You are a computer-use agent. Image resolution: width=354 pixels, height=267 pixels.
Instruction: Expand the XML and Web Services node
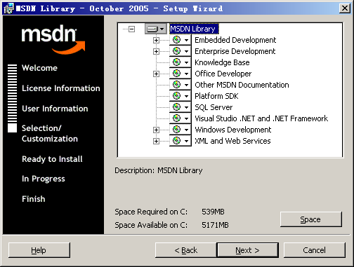[x=156, y=141]
